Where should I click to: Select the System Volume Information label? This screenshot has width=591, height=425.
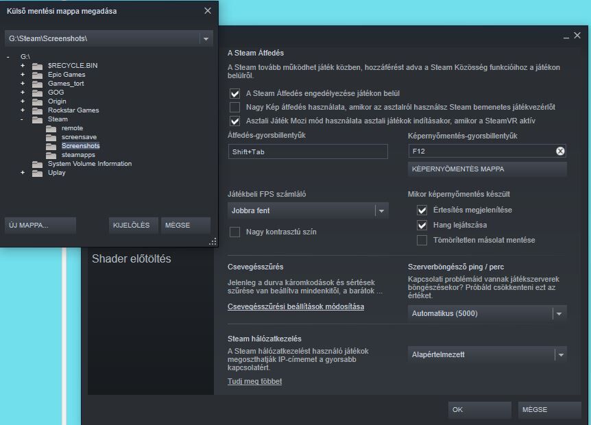[x=90, y=164]
